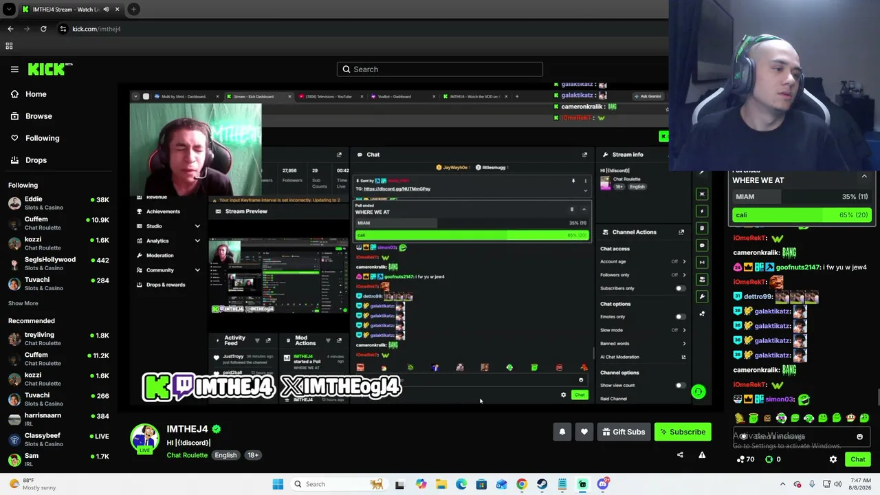Go back to the previous page

click(10, 29)
